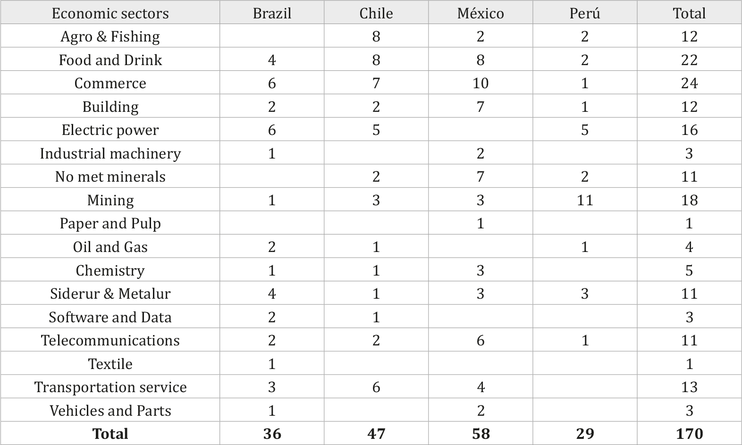Click the Transportation service row label
The image size is (742, 445).
pyautogui.click(x=110, y=387)
